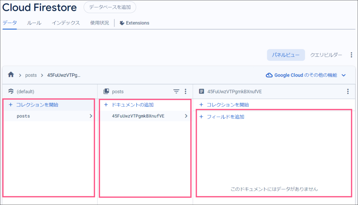Select the パネルビュー view
Image resolution: width=358 pixels, height=205 pixels.
286,55
